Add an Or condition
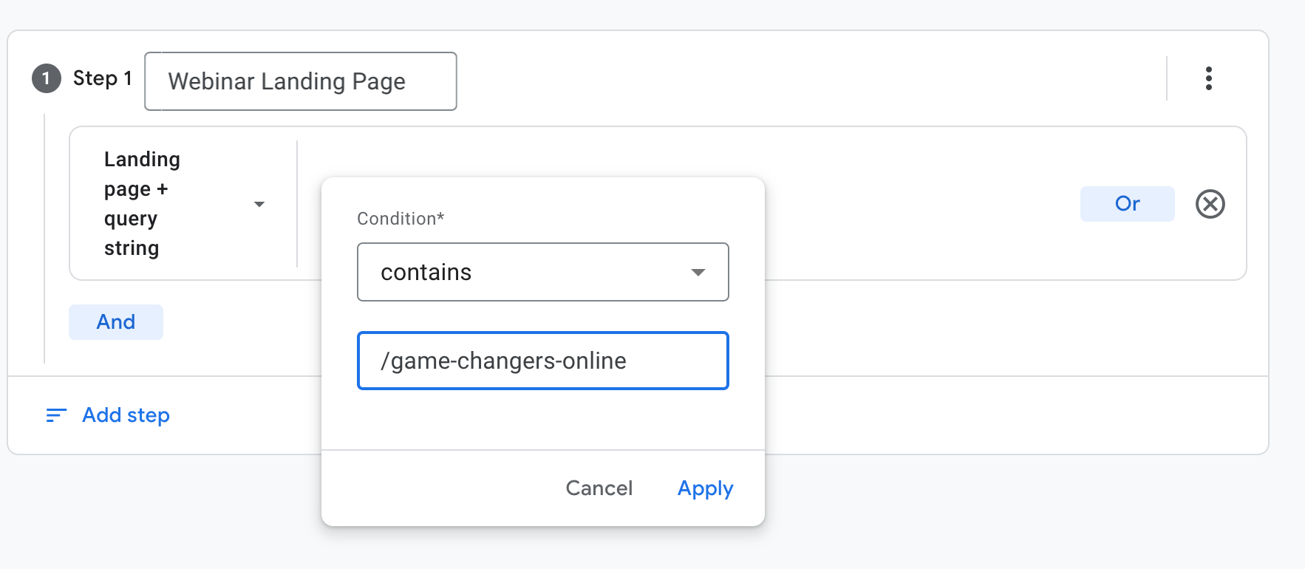The image size is (1305, 569). pos(1128,204)
